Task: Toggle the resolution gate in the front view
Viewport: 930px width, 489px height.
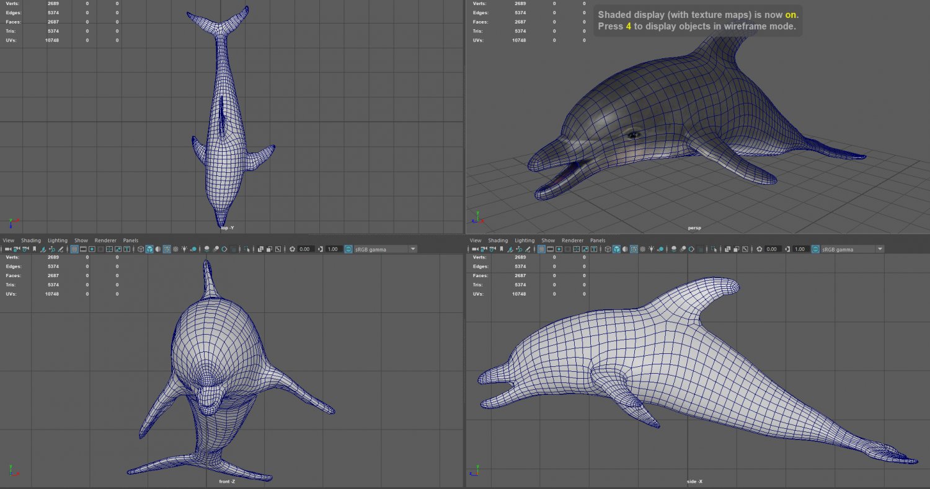Action: pyautogui.click(x=92, y=249)
